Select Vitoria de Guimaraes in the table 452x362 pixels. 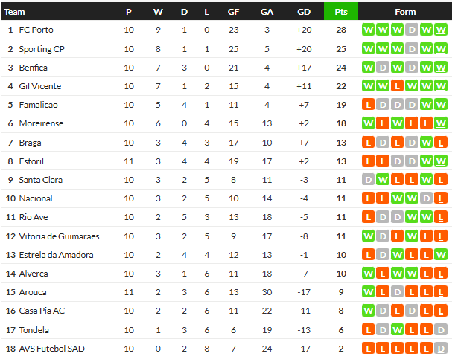tap(58, 236)
